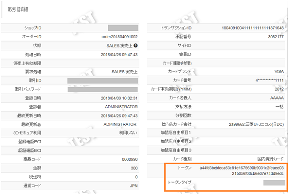
Task: Select the カード有効期限(YYMM) label
Action: pyautogui.click(x=171, y=89)
